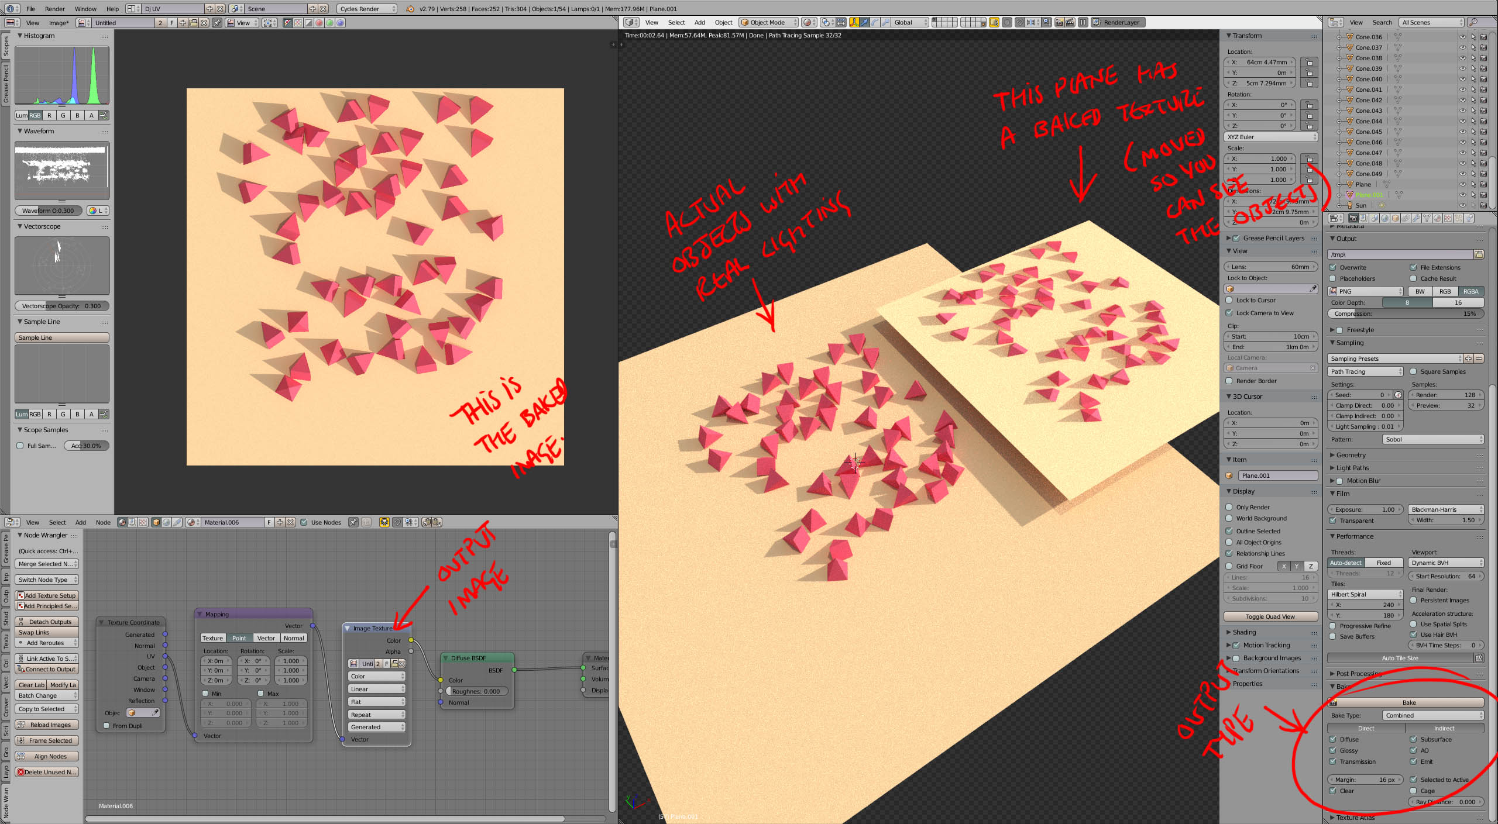The height and width of the screenshot is (824, 1498).
Task: Click the material icon beside Material.006 in node editor
Action: 191,522
